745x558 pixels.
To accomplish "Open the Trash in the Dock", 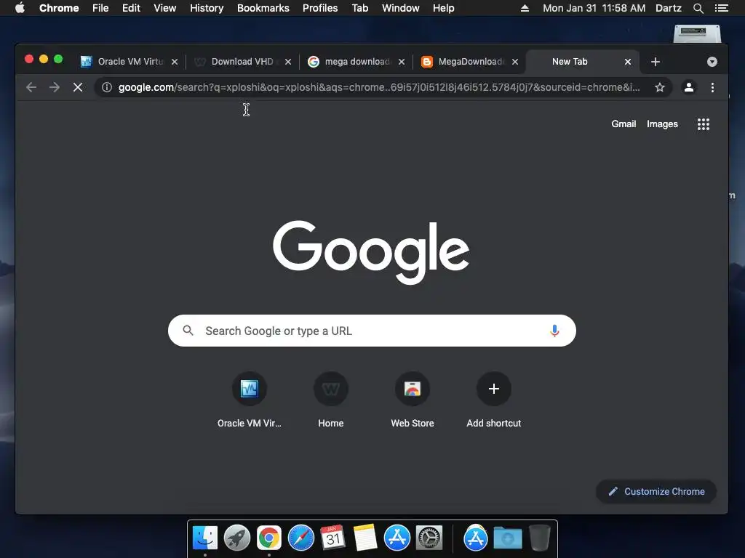I will tap(539, 538).
